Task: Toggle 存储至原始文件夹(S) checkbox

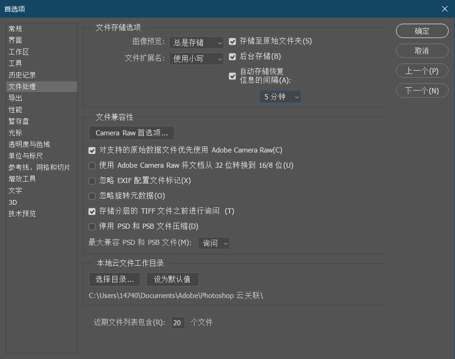Action: point(232,42)
